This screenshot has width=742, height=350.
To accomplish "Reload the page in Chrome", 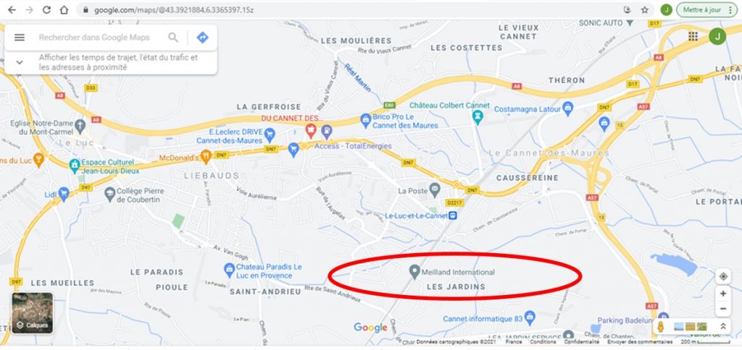I will [46, 10].
